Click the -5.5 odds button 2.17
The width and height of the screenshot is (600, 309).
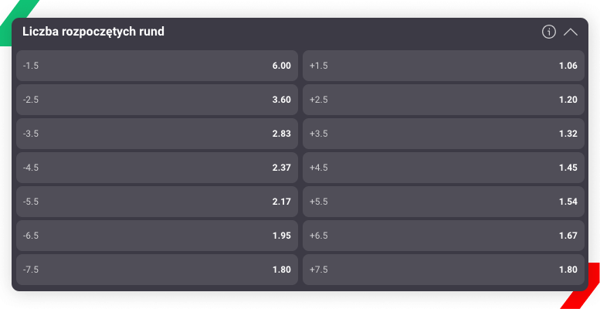[157, 202]
